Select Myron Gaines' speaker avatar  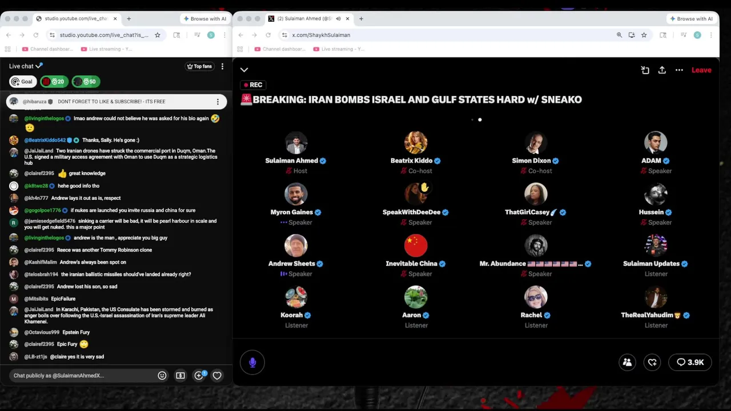coord(296,195)
